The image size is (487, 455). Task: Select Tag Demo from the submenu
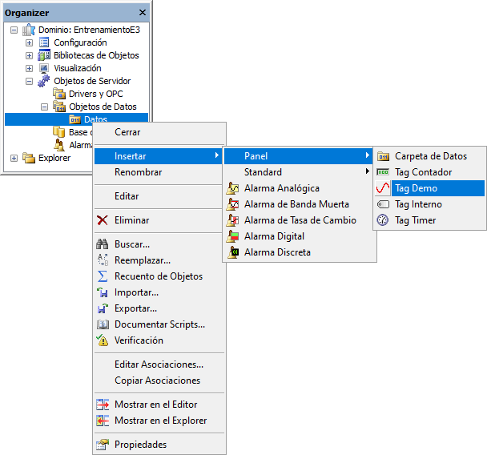tap(416, 188)
